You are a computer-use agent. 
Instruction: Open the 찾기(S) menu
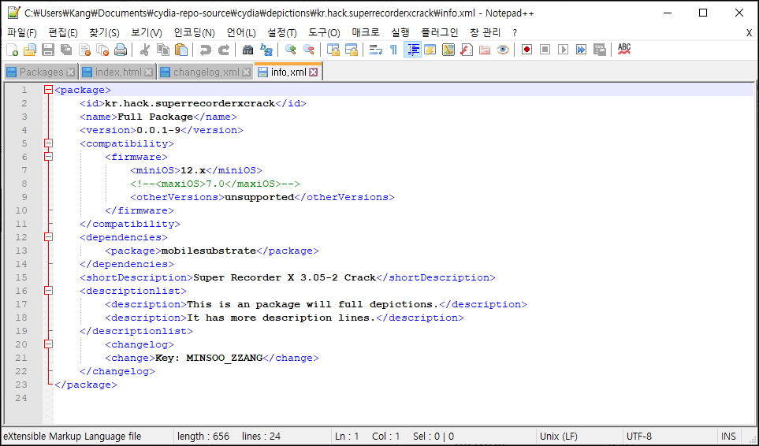click(104, 33)
